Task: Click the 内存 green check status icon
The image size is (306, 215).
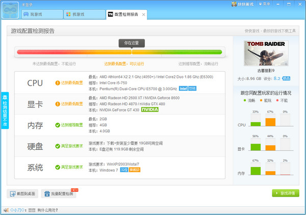Action: (x=58, y=125)
